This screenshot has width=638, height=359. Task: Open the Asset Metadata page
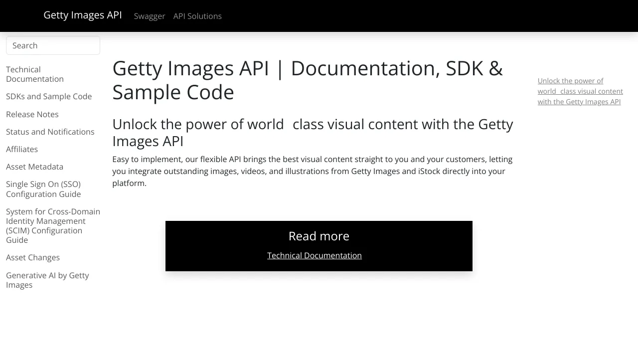(x=34, y=167)
